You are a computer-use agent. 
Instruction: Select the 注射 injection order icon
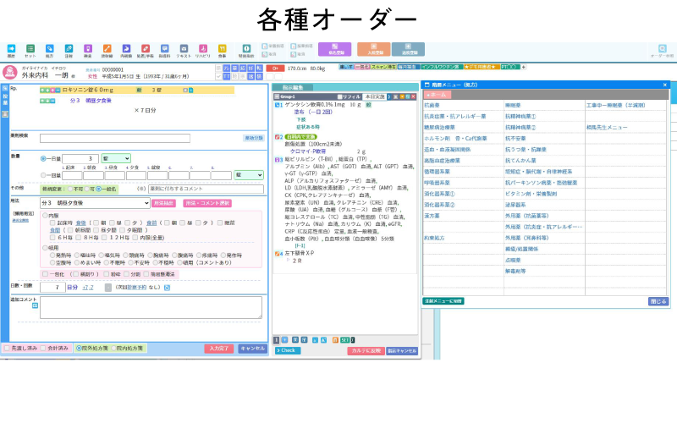[x=69, y=50]
